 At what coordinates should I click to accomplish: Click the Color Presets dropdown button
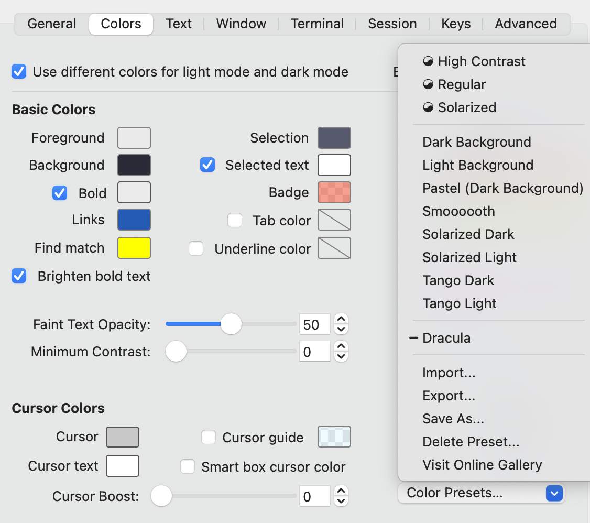(481, 493)
